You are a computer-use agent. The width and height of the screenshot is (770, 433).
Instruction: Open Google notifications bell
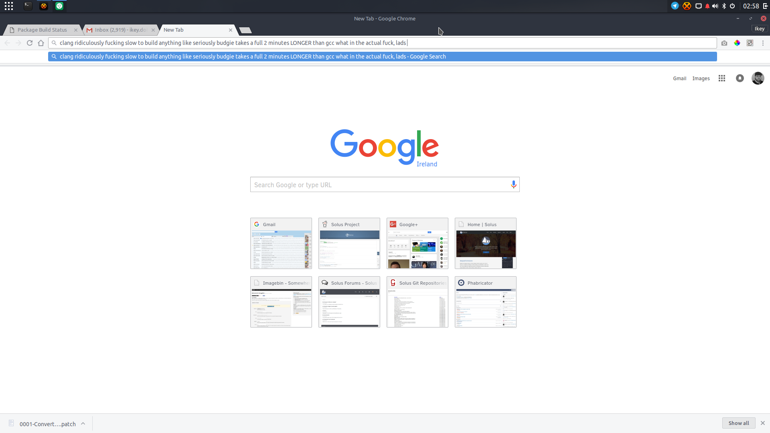tap(740, 79)
